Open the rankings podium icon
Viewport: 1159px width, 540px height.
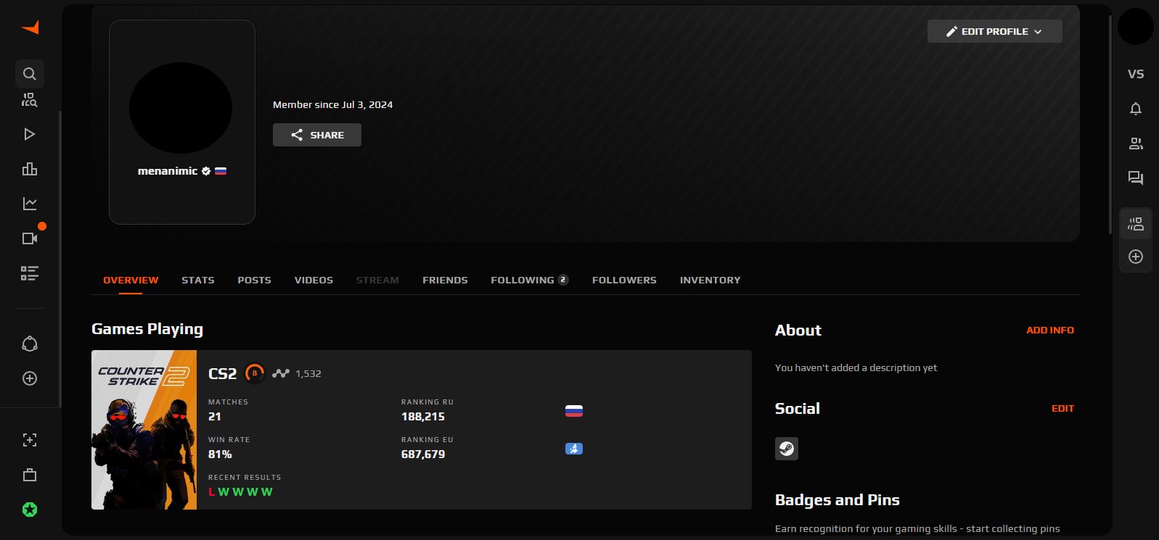pyautogui.click(x=30, y=169)
